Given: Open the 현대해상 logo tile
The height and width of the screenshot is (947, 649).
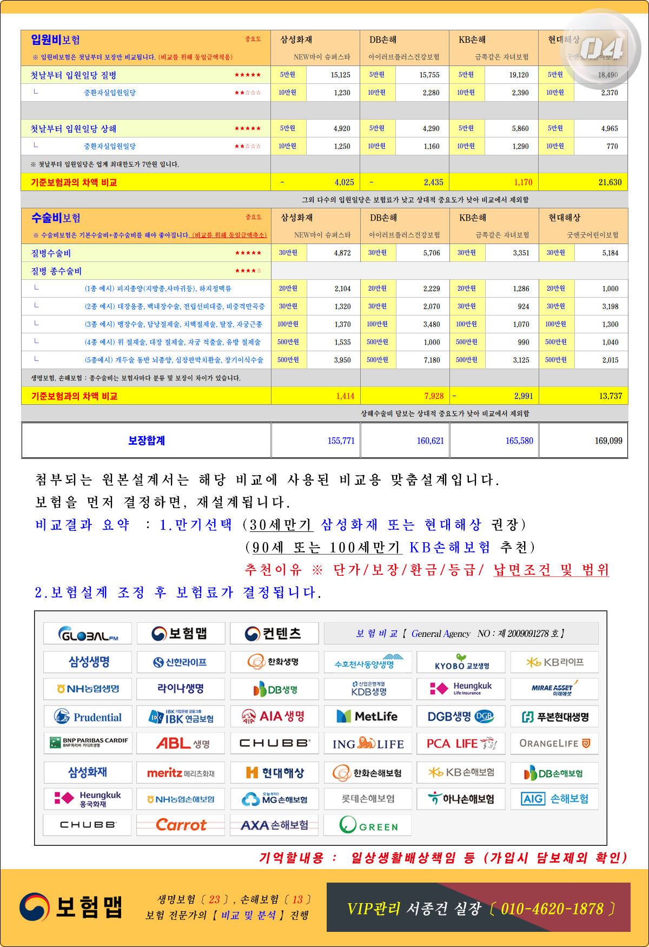Looking at the screenshot, I should [274, 773].
